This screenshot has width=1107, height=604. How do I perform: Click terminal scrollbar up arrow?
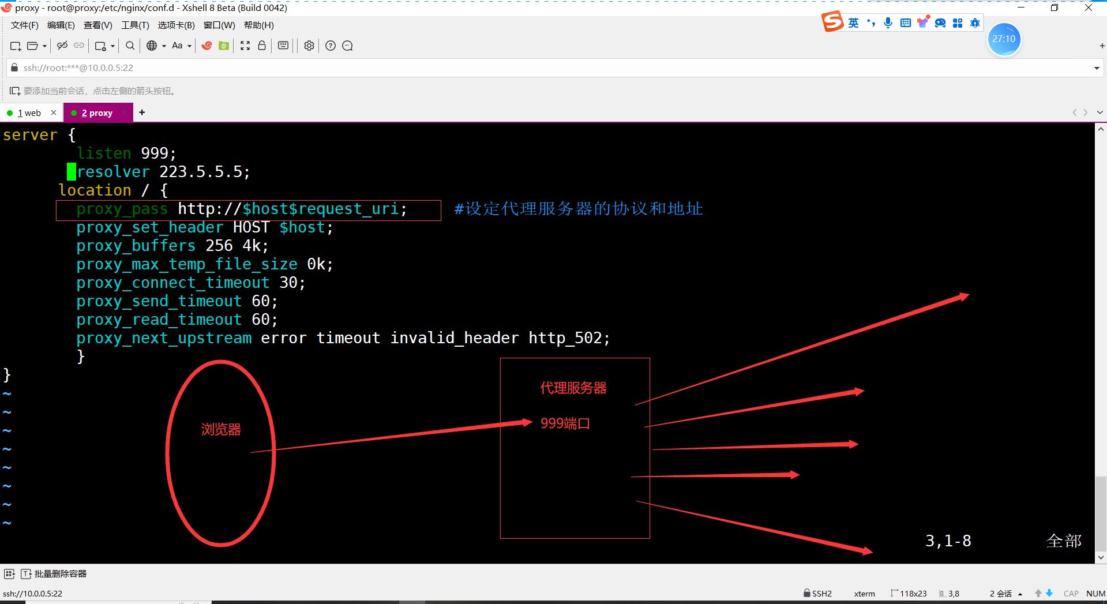[x=1101, y=129]
